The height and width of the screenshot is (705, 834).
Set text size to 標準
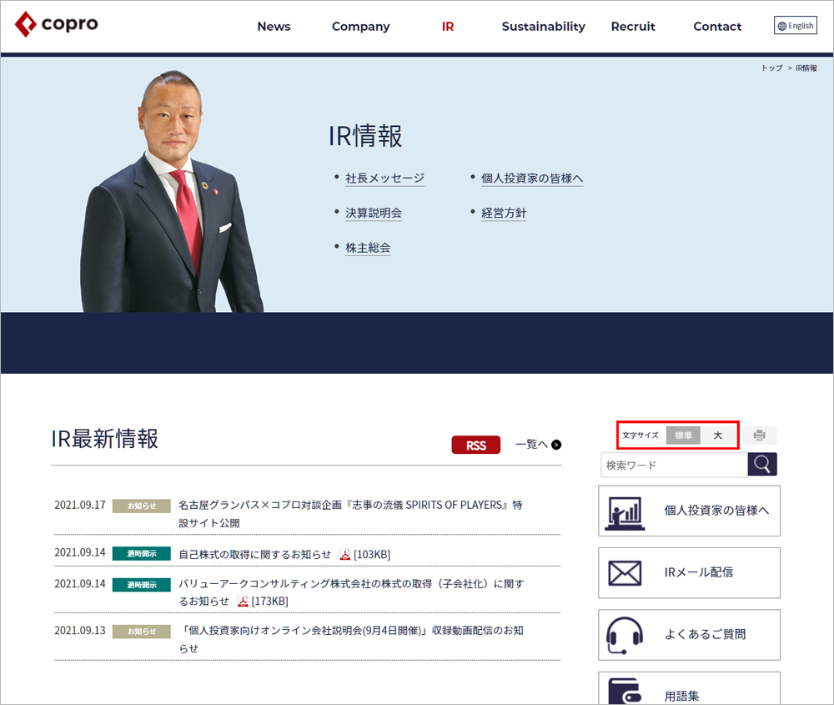(x=683, y=436)
